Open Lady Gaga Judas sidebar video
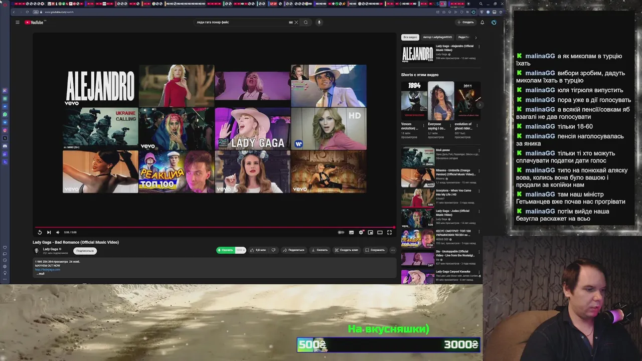The image size is (642, 361). 417,218
